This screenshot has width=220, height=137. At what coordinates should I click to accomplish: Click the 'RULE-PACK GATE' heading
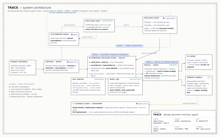pyautogui.click(x=93, y=21)
